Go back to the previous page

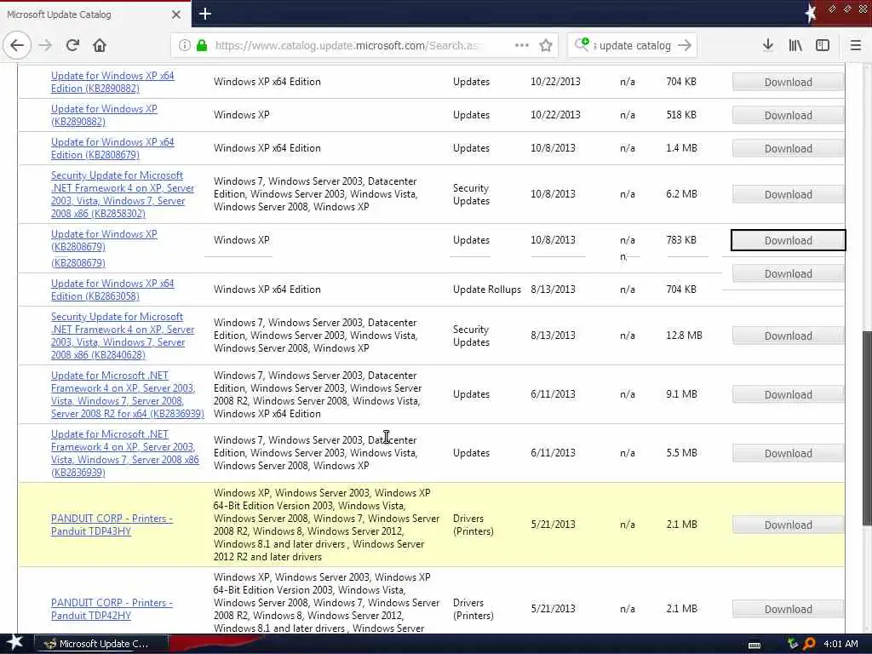coord(17,46)
